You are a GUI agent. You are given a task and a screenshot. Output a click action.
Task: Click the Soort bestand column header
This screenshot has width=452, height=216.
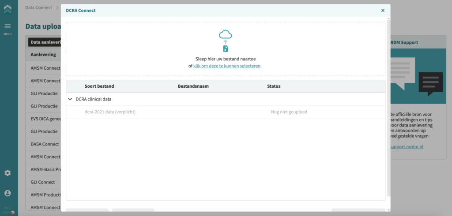(99, 86)
